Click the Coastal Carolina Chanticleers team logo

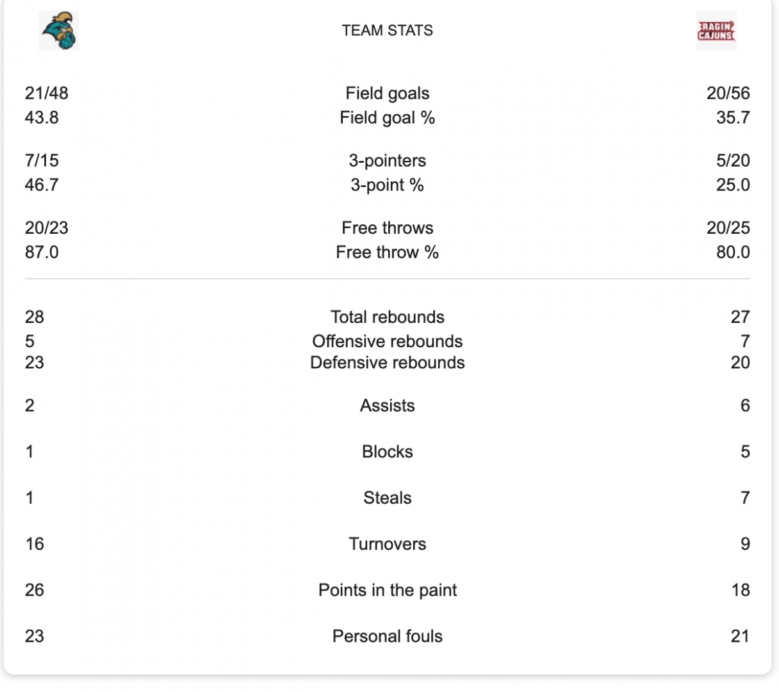(58, 30)
